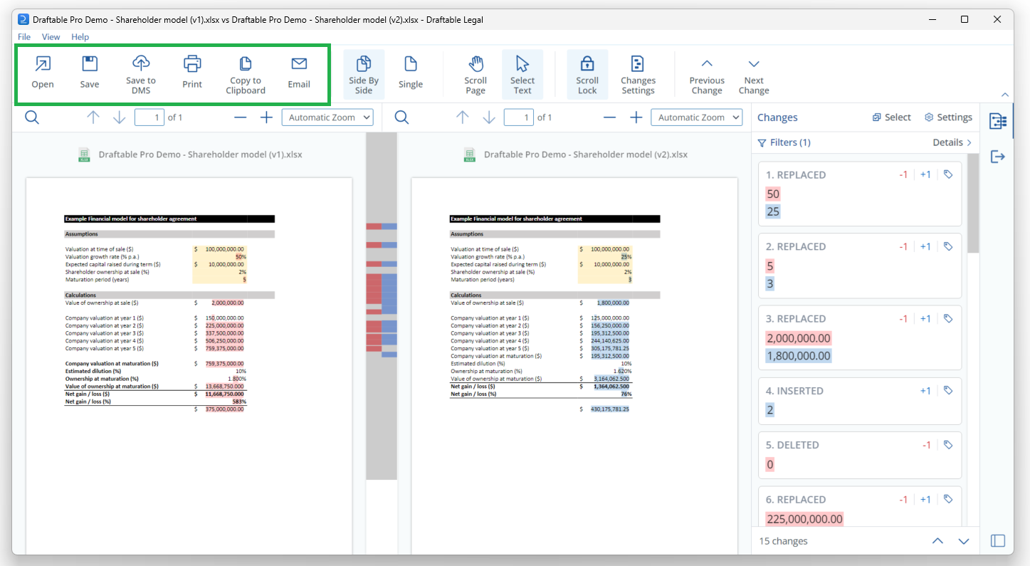
Task: Search in the left document pane
Action: [32, 117]
